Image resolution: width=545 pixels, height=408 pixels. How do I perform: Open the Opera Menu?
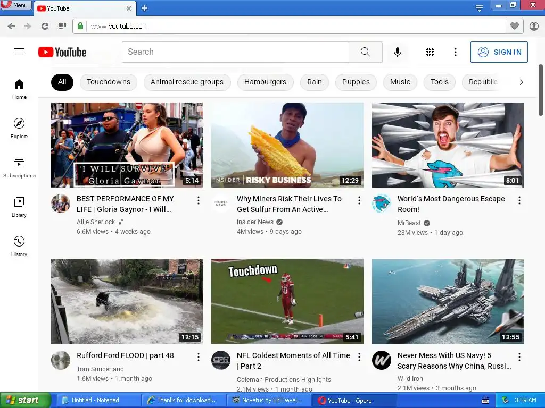[16, 5]
